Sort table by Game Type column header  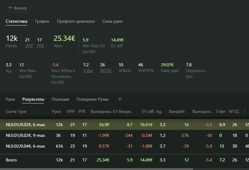(16, 111)
